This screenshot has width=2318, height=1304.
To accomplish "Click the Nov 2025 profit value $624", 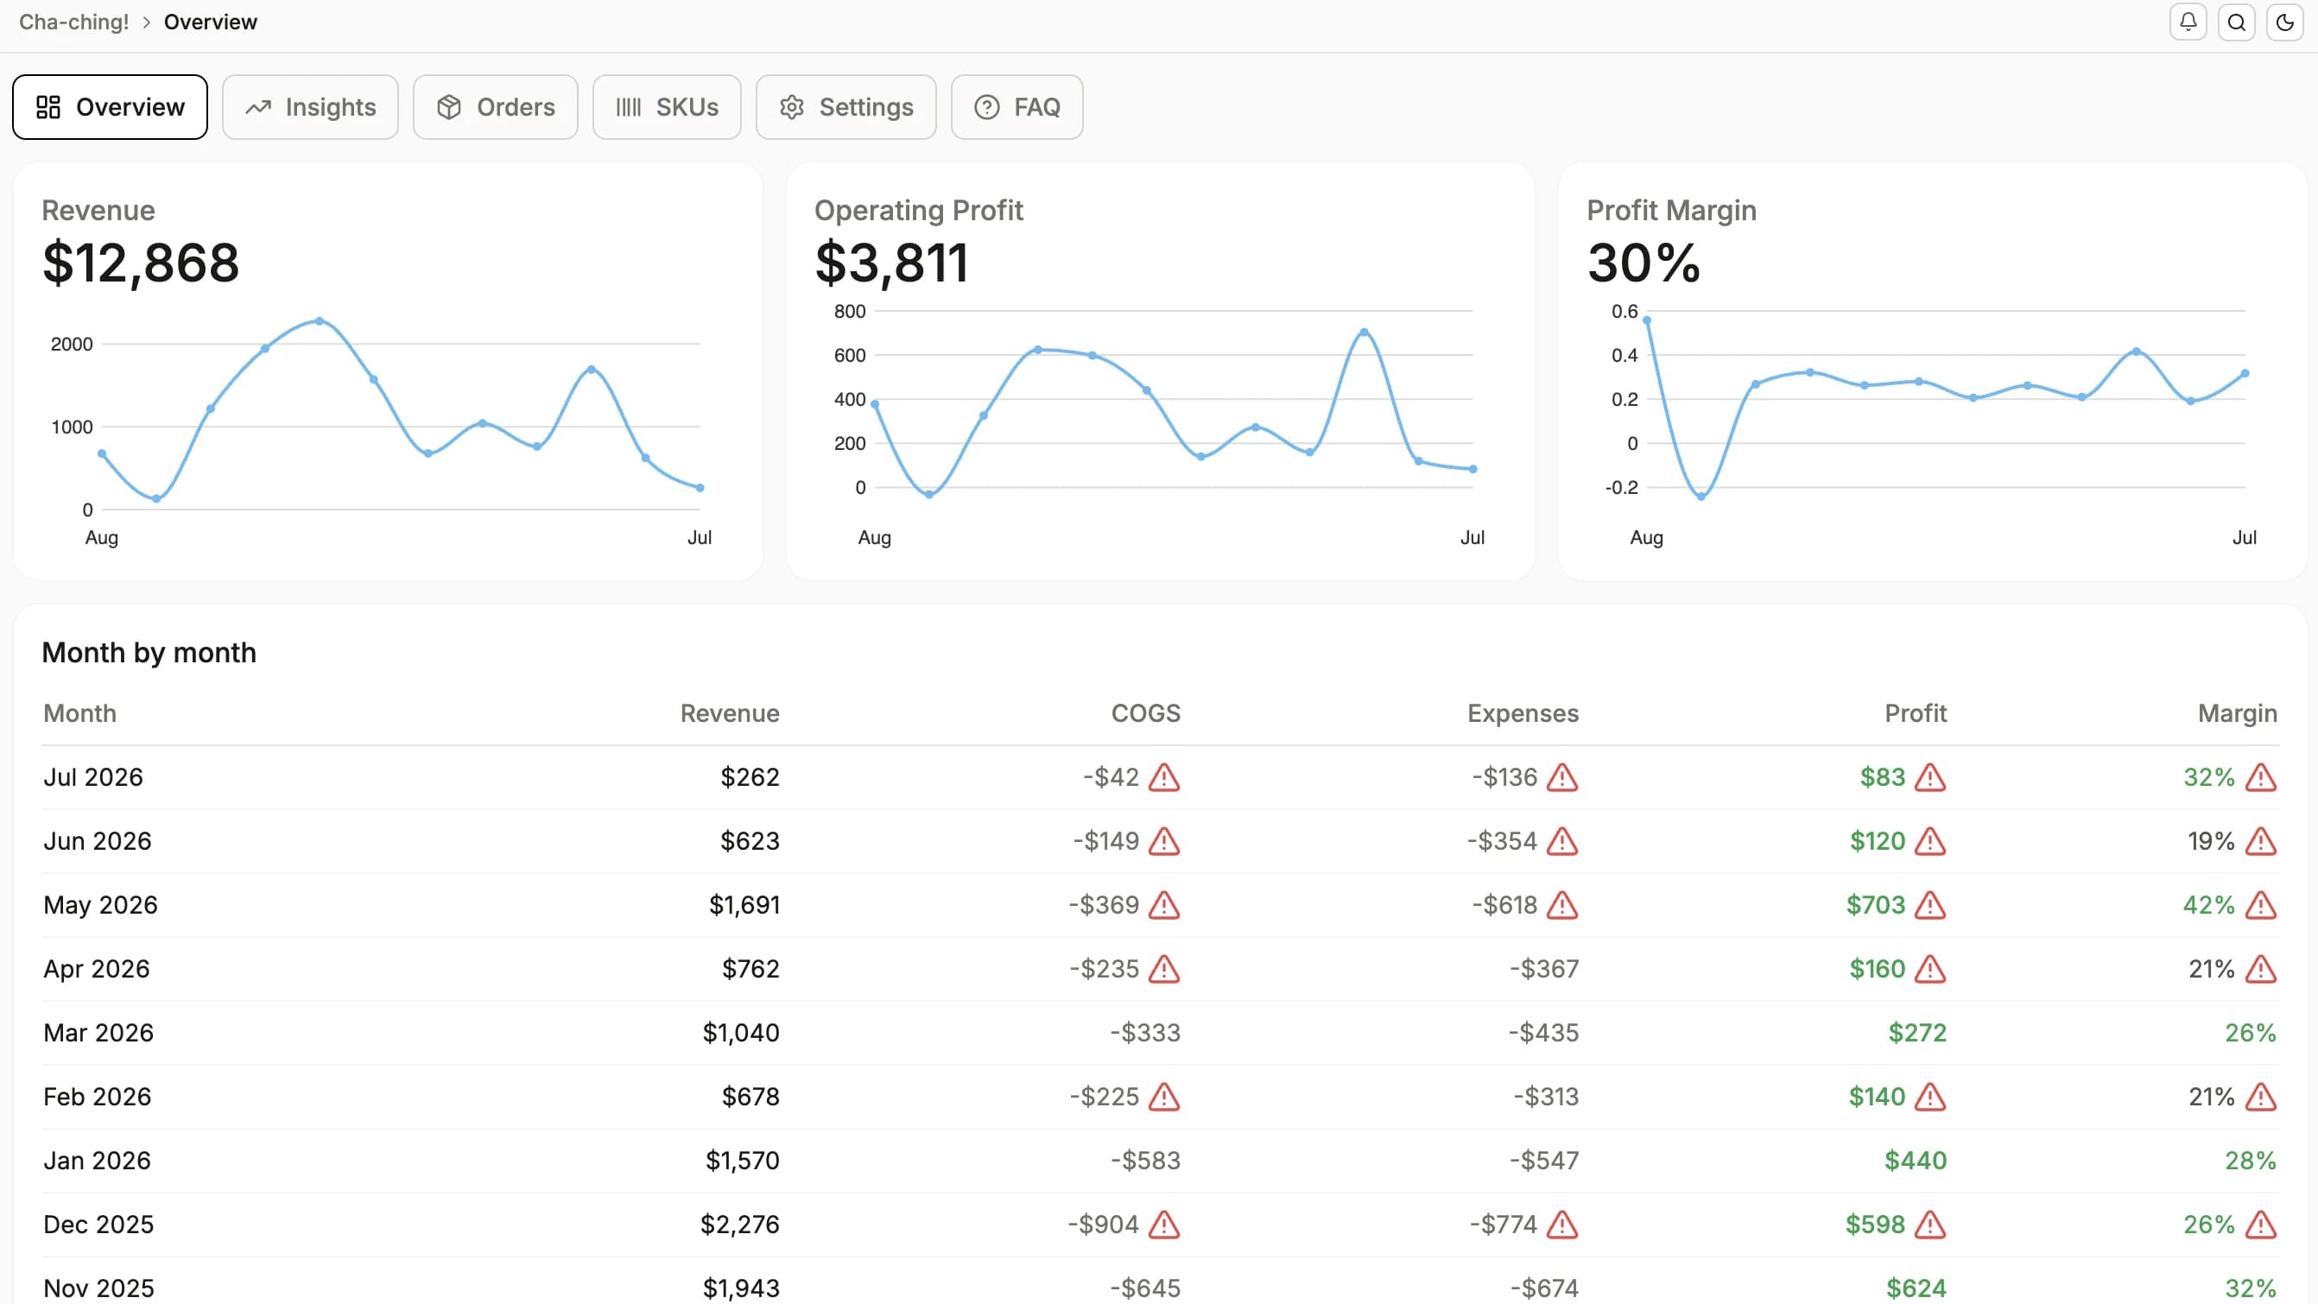I will click(1916, 1288).
